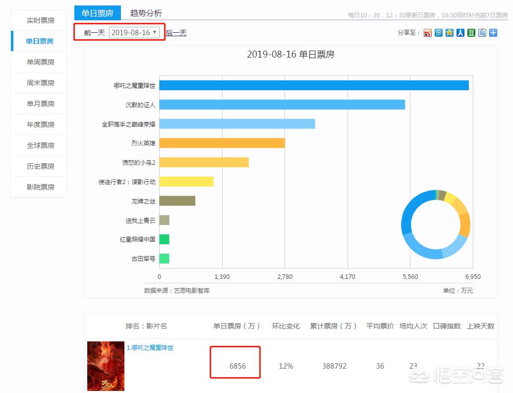Share to Sina Weibo icon
The image size is (513, 393).
pos(427,33)
